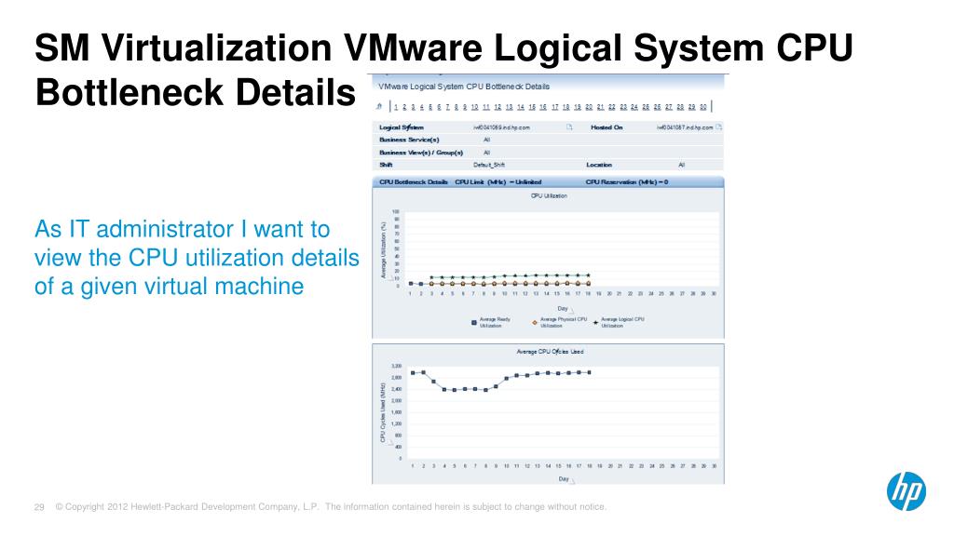Click the CPU Utilization chart title
The width and height of the screenshot is (954, 536).
(549, 195)
